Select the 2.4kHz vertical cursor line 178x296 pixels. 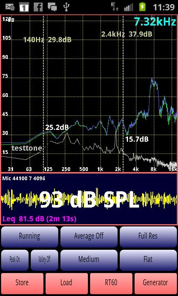pyautogui.click(x=123, y=94)
